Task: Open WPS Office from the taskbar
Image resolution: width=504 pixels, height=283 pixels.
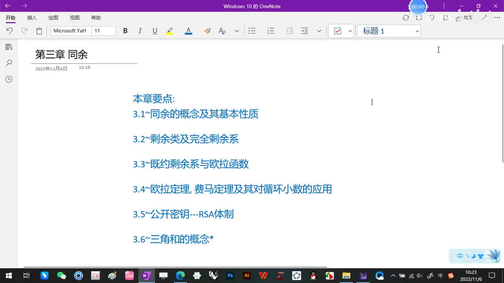Action: 263,276
